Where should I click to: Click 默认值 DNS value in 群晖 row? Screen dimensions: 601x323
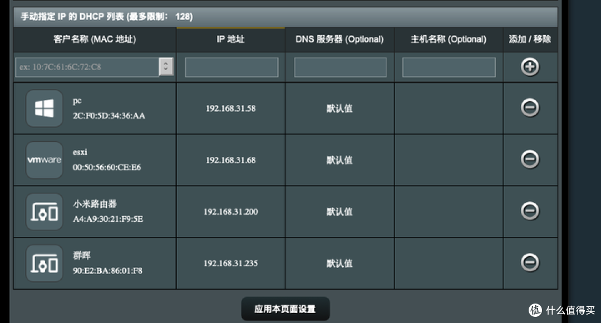[x=339, y=264]
